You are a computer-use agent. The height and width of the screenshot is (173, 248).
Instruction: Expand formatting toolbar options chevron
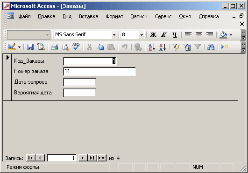coord(244,35)
